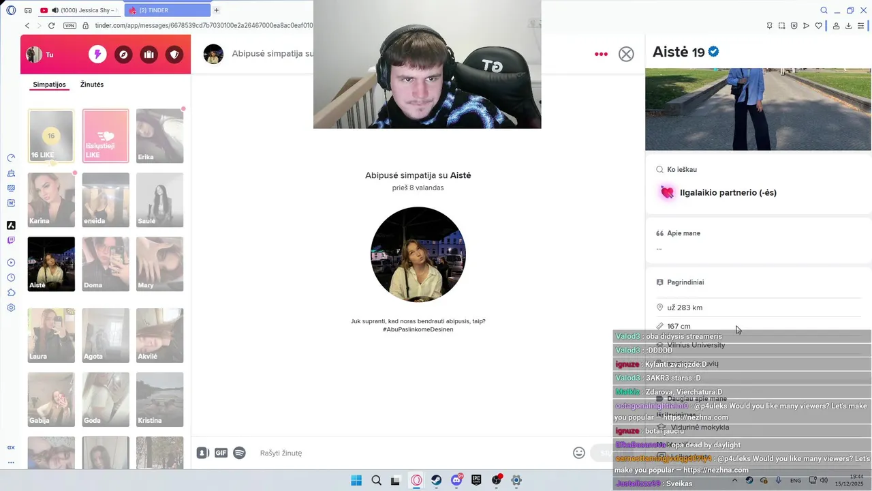Image resolution: width=872 pixels, height=491 pixels.
Task: Click the 'už 283 km' distance text
Action: click(x=685, y=308)
